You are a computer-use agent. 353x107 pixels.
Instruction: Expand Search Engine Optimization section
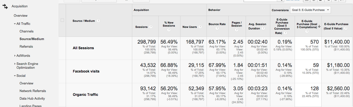click(x=15, y=64)
